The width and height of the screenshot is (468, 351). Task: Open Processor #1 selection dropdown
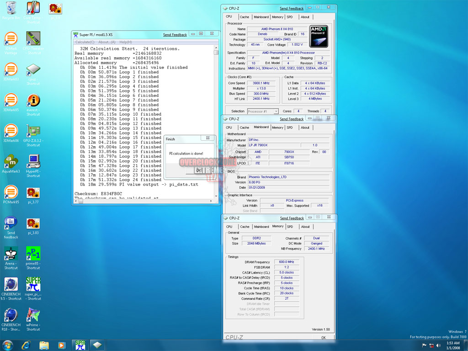[263, 112]
